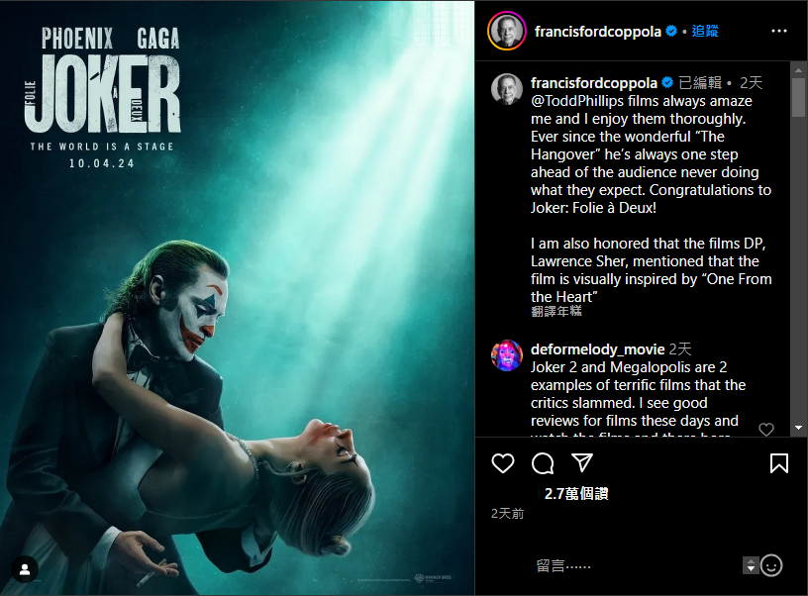Open the emoji picker in the comment box

(771, 565)
